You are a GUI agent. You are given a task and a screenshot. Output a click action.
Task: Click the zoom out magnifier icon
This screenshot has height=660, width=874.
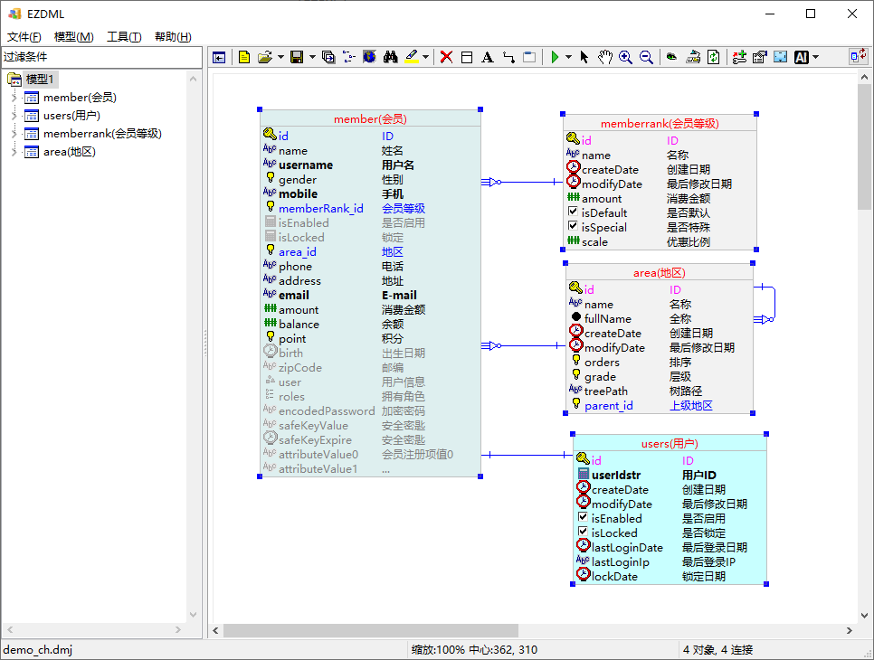[x=646, y=57]
